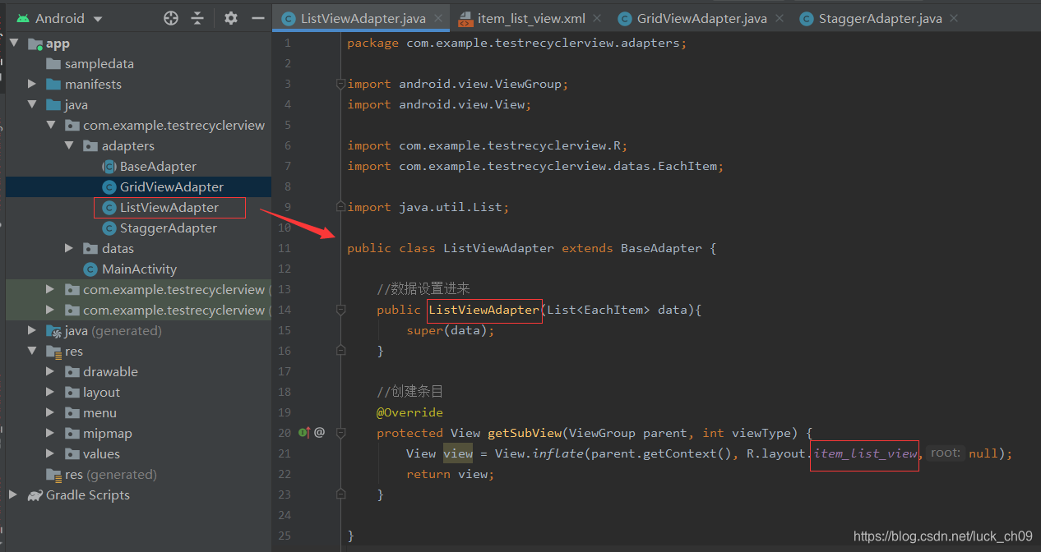Click the app module folder icon

(35, 44)
